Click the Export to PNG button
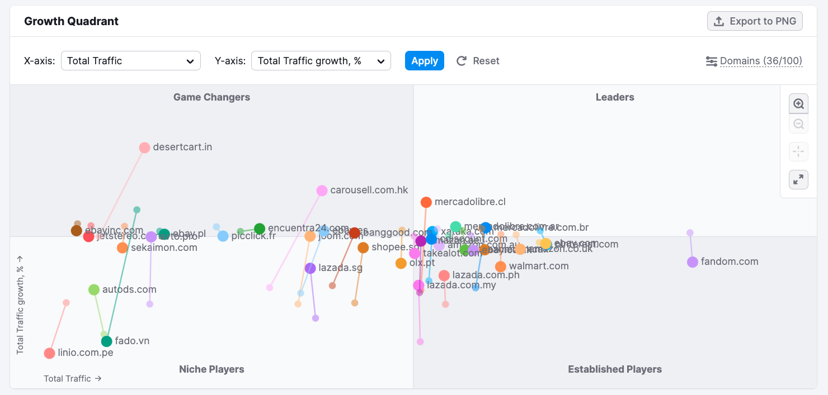The width and height of the screenshot is (828, 395). pos(755,21)
